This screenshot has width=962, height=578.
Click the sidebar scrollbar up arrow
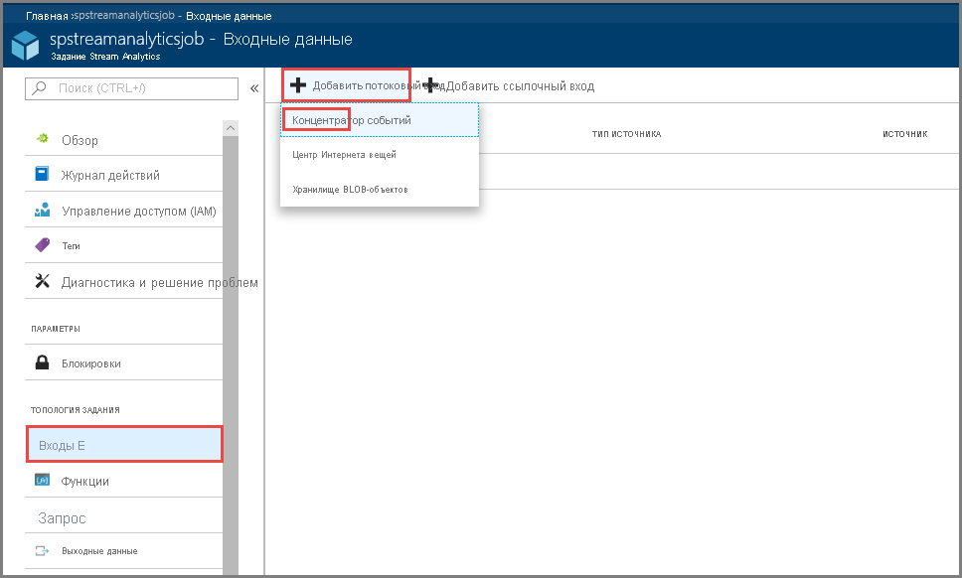coord(231,128)
